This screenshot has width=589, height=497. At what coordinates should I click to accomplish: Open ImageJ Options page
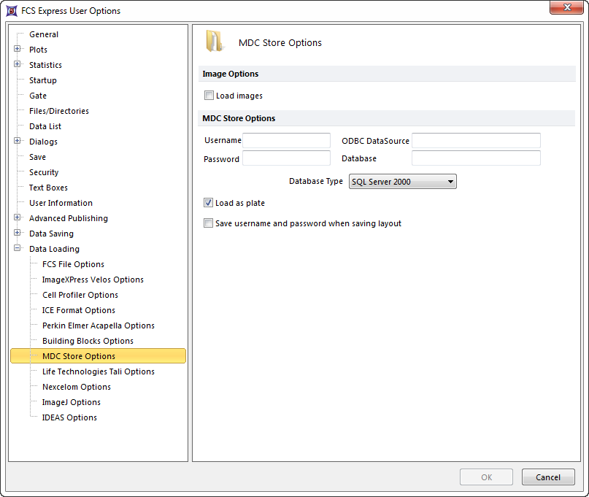pyautogui.click(x=71, y=402)
